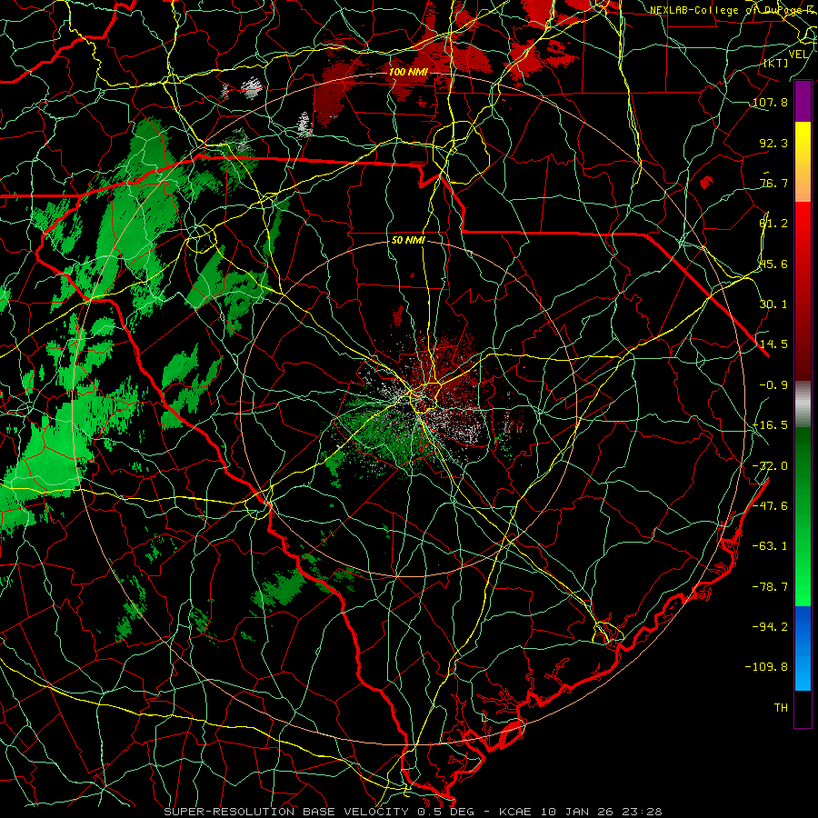Click the 61.2 velocity scale value

[773, 224]
